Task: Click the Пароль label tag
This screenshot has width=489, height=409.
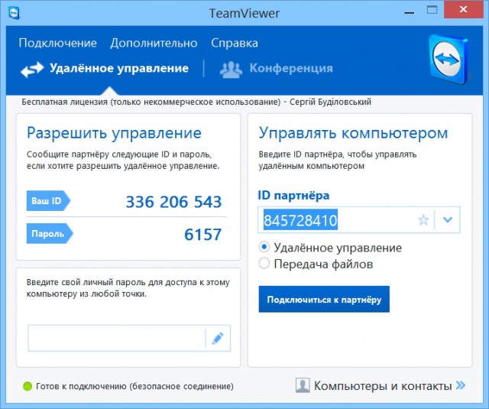Action: pyautogui.click(x=50, y=233)
